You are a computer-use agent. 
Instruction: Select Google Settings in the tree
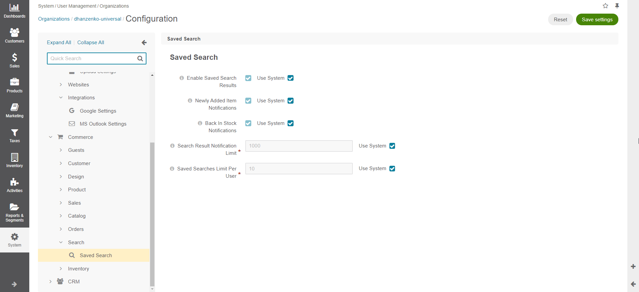(98, 111)
